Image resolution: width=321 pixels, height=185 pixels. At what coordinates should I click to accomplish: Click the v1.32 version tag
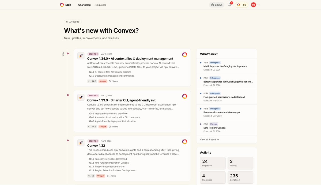91,176
